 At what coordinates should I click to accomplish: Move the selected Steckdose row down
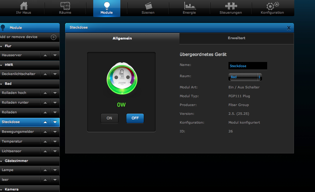(55, 122)
